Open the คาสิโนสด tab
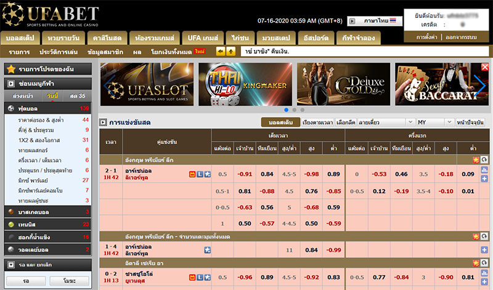493x290 pixels. click(x=107, y=38)
